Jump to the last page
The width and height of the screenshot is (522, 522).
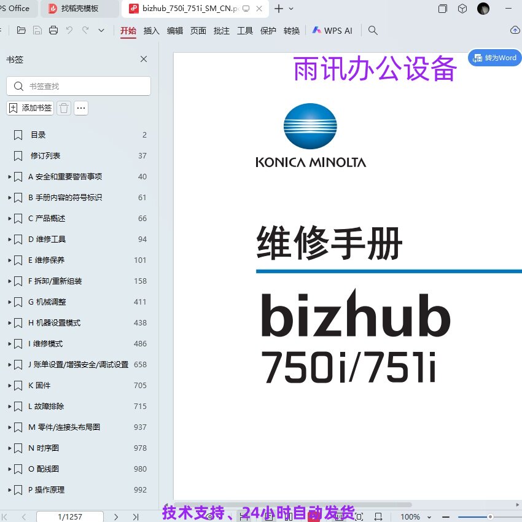[x=136, y=516]
